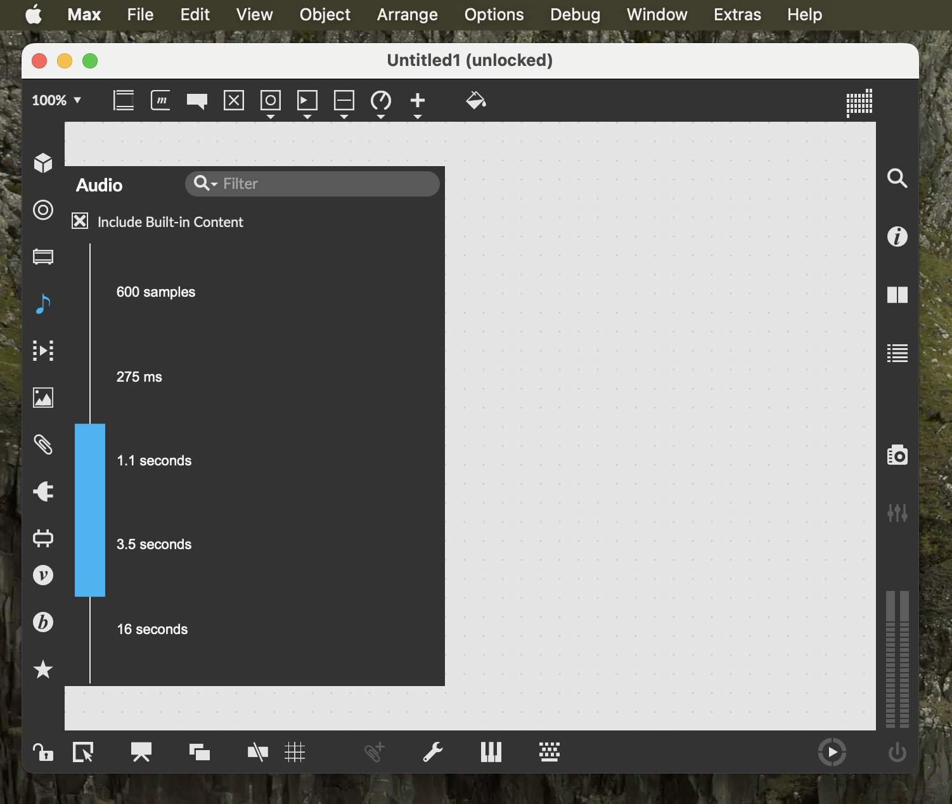This screenshot has width=952, height=804.
Task: Open the Arrange menu
Action: pyautogui.click(x=407, y=15)
